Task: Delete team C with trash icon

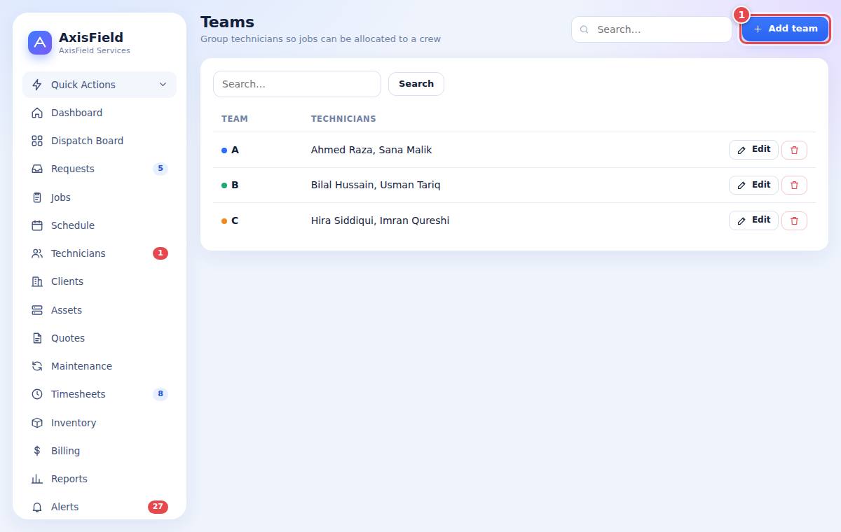Action: click(794, 220)
